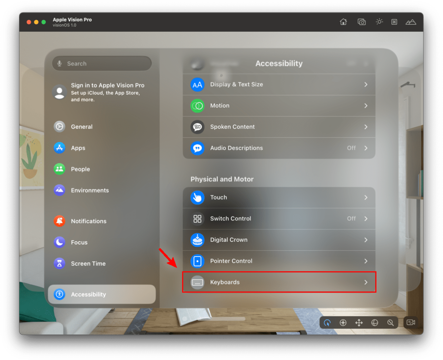
Task: Click the profile avatar icon for sign in
Action: 59,92
